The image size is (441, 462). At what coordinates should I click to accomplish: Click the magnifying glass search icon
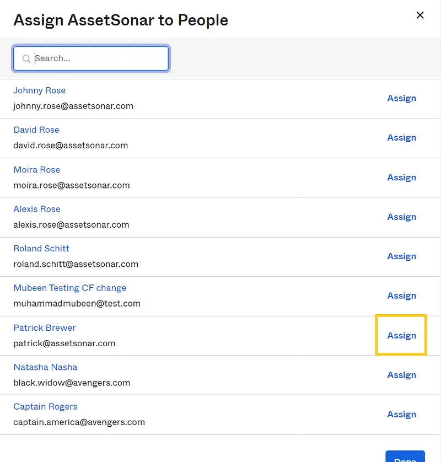[26, 58]
